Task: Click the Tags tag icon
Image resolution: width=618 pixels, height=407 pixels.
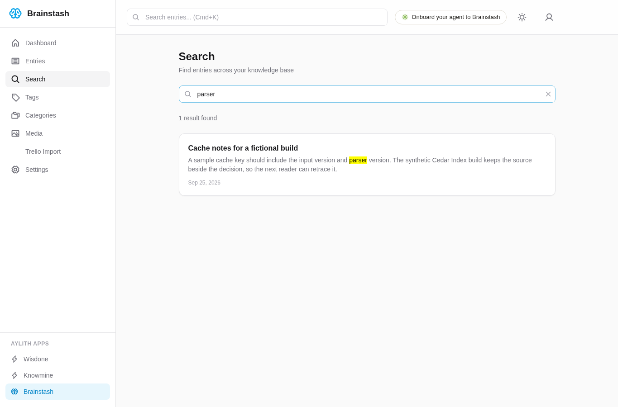Action: [15, 97]
